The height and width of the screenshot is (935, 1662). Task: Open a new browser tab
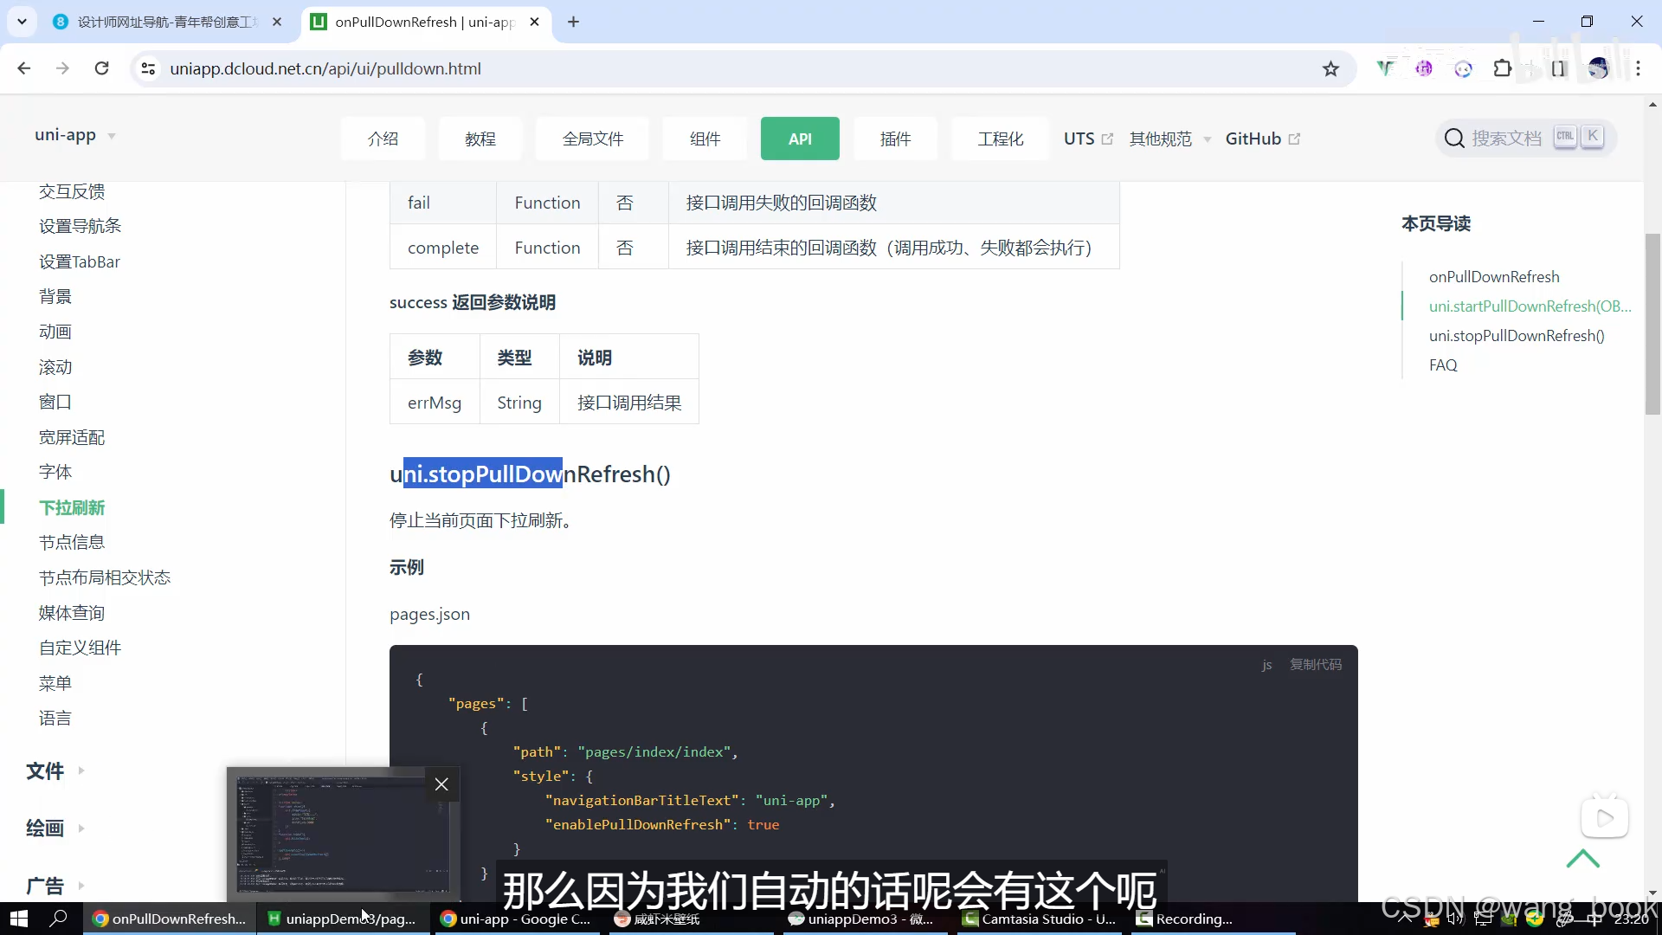(573, 22)
